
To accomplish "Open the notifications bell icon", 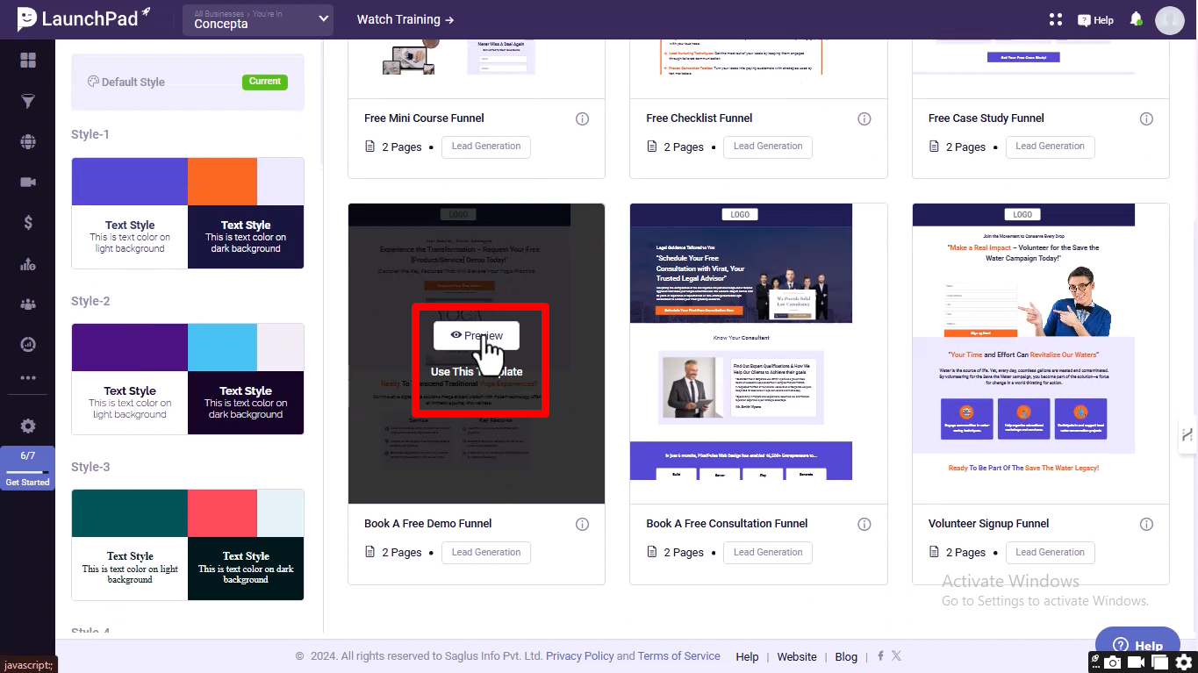I will pyautogui.click(x=1136, y=19).
